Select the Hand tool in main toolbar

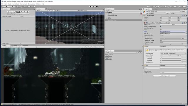point(4,6)
